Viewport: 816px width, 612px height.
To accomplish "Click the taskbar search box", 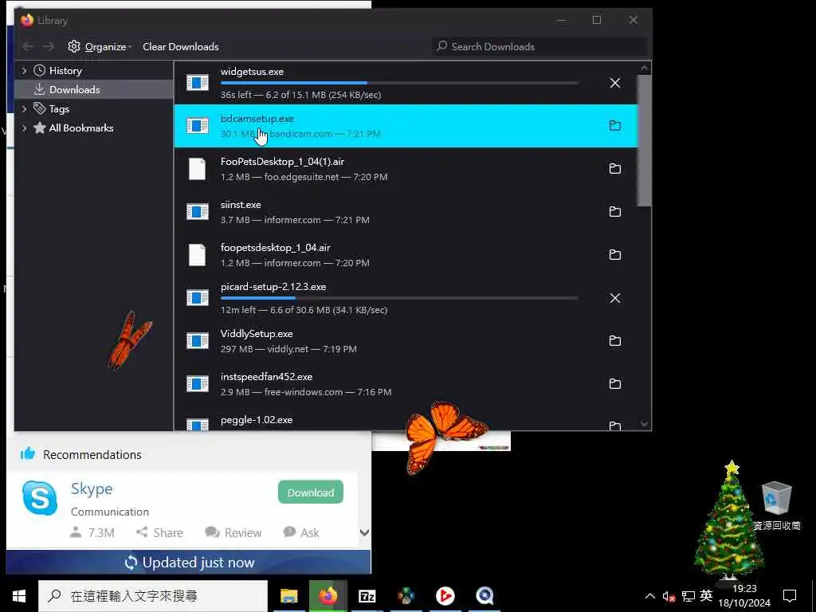I will (x=153, y=596).
